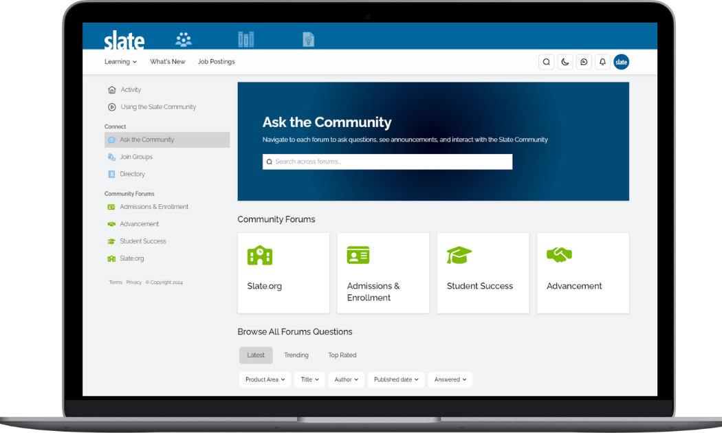Viewport: 722px width, 433px height.
Task: Click the Slate profile avatar icon
Action: (621, 62)
